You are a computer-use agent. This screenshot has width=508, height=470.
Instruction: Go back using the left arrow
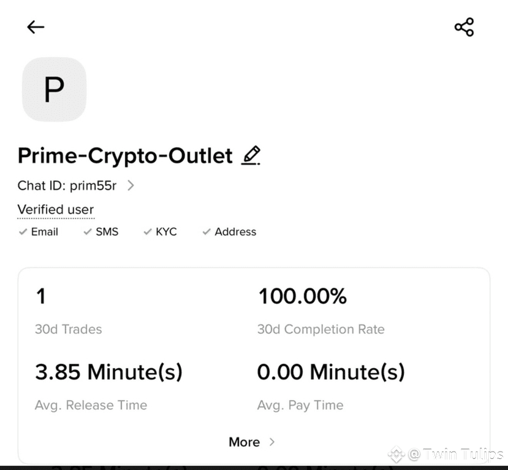coord(36,27)
